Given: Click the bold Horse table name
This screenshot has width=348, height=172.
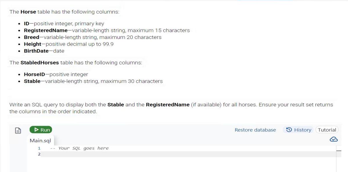Looking at the screenshot, I should pyautogui.click(x=28, y=12).
